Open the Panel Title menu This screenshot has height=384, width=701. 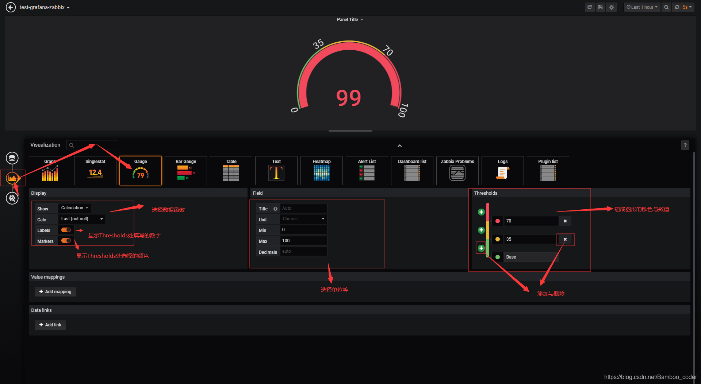[350, 20]
